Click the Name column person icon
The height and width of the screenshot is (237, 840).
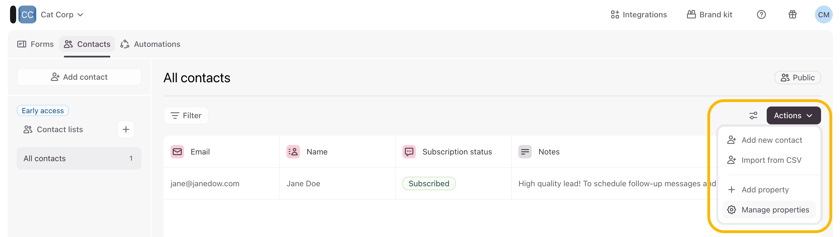293,152
